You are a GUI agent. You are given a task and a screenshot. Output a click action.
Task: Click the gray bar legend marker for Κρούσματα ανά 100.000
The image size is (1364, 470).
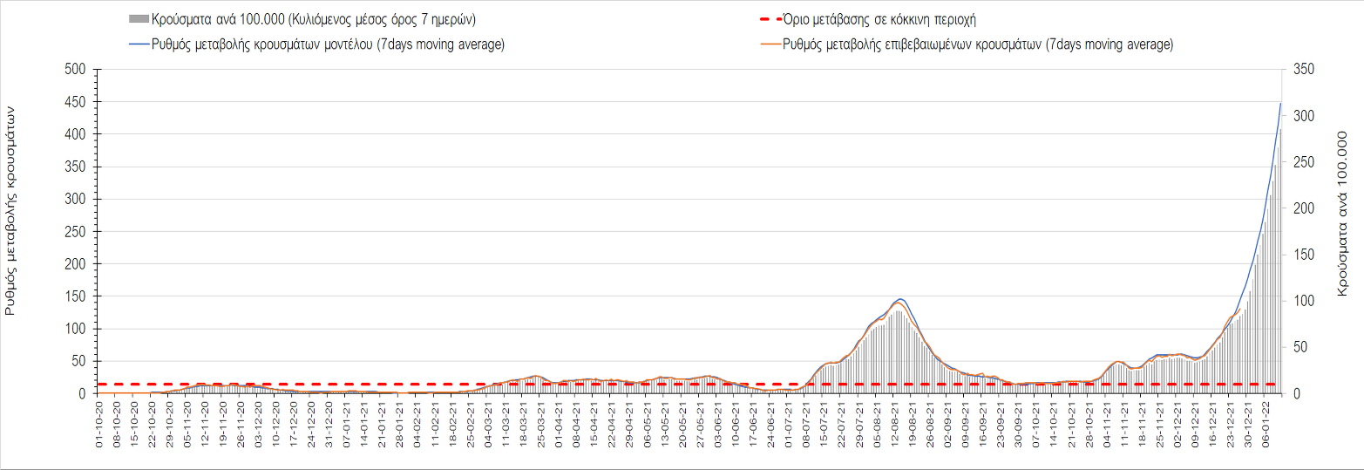[137, 19]
